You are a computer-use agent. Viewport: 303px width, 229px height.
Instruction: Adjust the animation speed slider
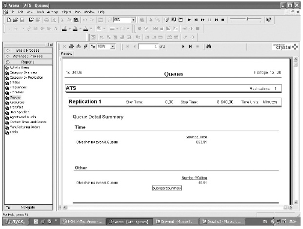[247, 19]
